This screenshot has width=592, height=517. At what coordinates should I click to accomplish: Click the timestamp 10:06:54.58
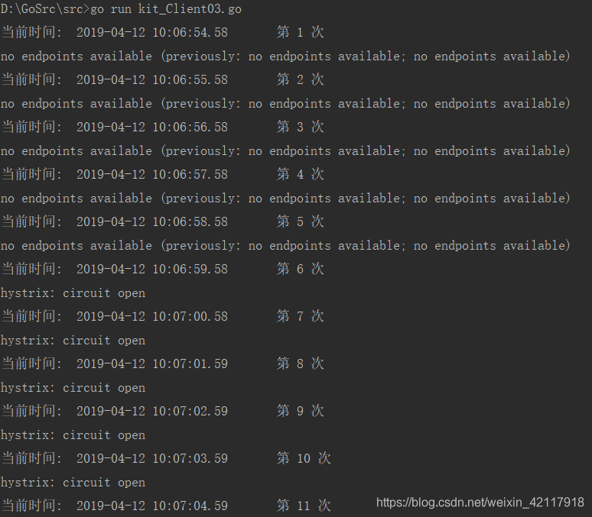click(x=189, y=32)
